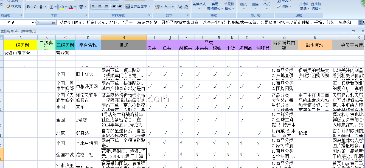Decrease indent
Screen dimensions: 365x168
(114, 7)
